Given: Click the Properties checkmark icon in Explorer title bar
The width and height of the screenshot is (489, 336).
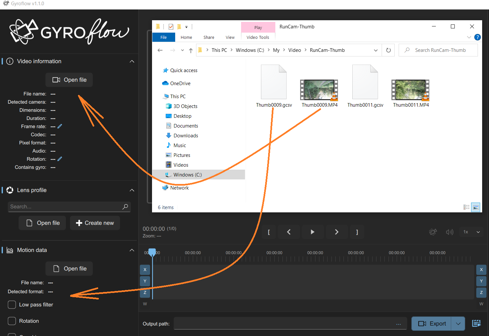Looking at the screenshot, I should 171,27.
